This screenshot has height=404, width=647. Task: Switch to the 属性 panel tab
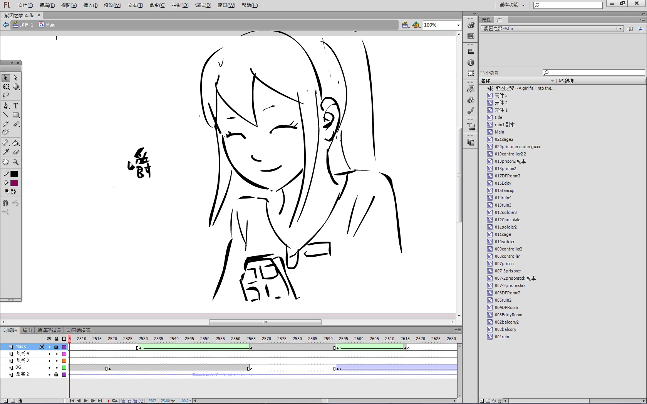point(486,20)
